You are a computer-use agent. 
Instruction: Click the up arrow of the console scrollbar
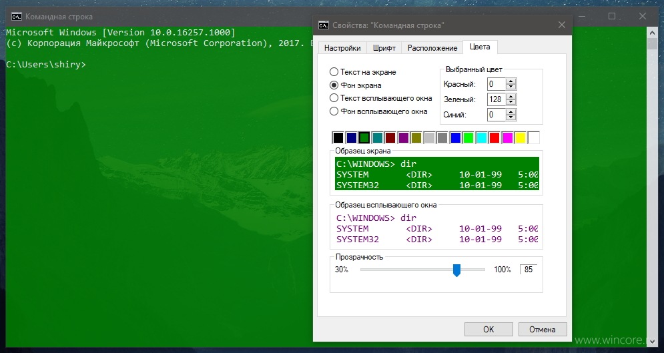(652, 32)
